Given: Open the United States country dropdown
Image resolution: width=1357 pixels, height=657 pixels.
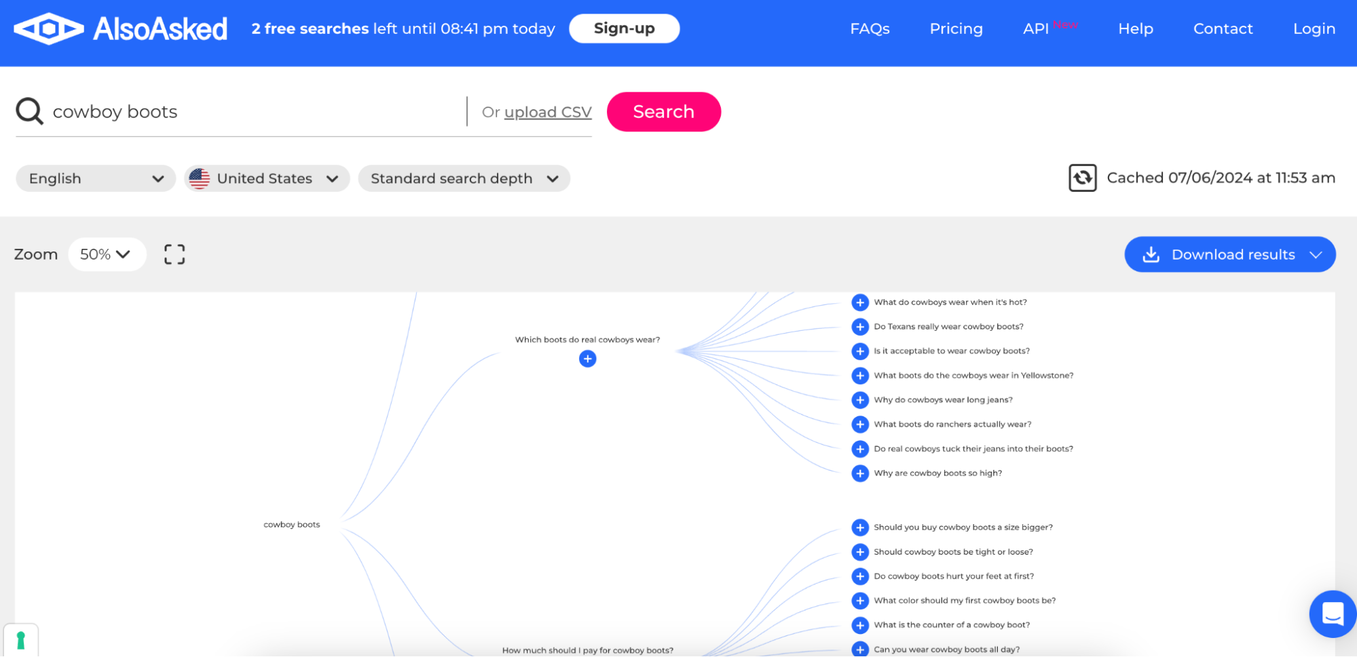Looking at the screenshot, I should point(267,178).
